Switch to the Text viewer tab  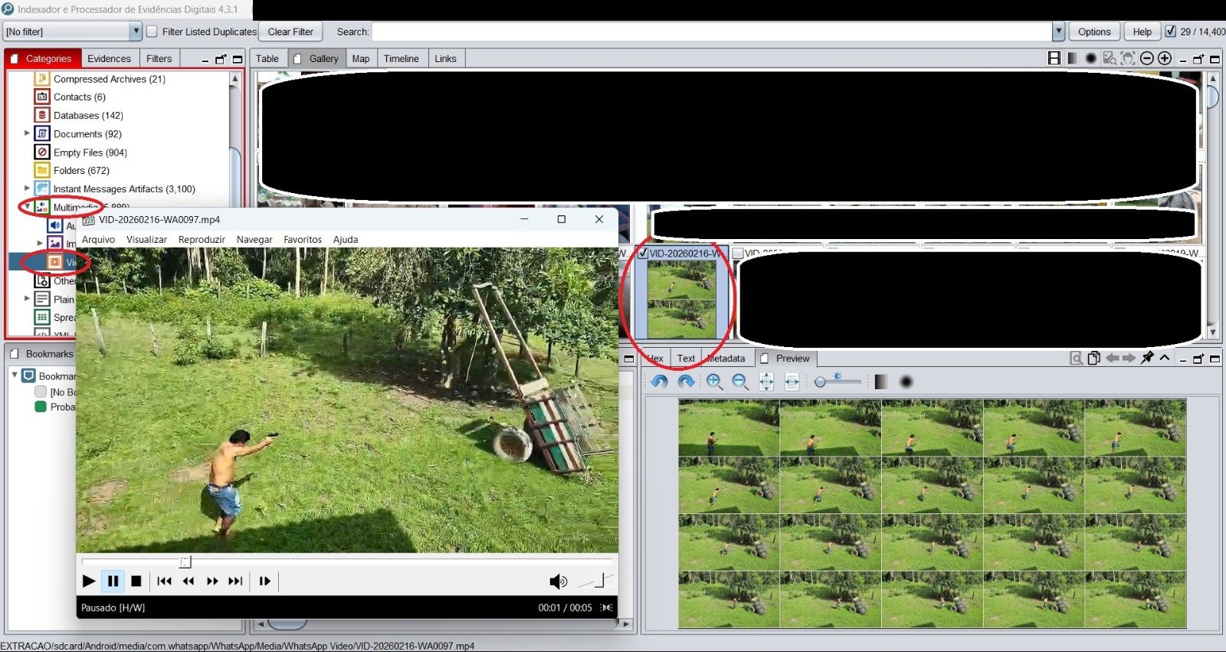point(686,358)
